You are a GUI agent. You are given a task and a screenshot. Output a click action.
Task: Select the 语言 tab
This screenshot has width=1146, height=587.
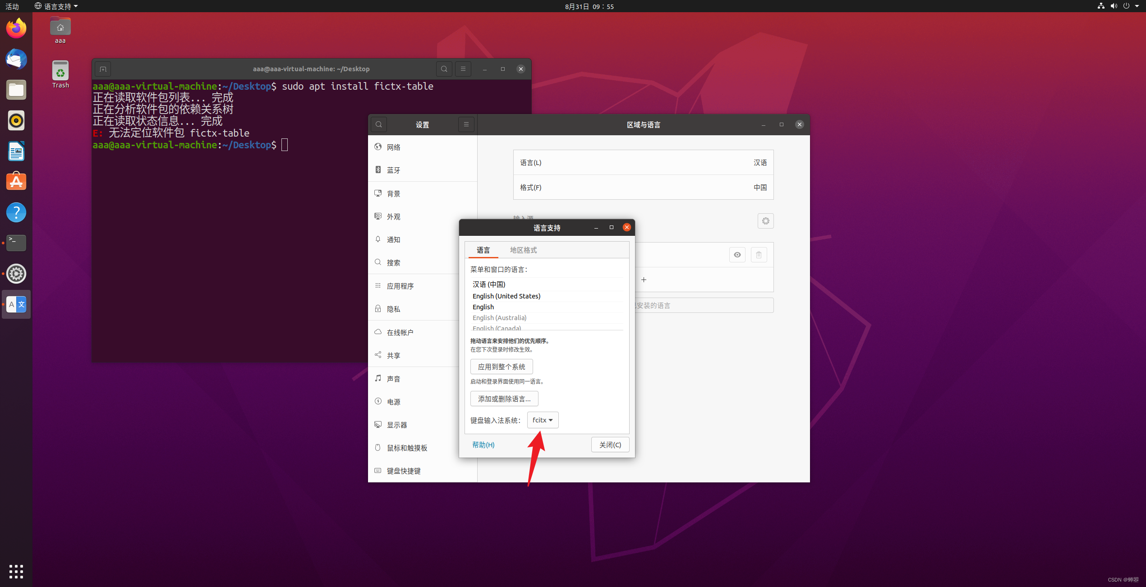[x=483, y=250]
